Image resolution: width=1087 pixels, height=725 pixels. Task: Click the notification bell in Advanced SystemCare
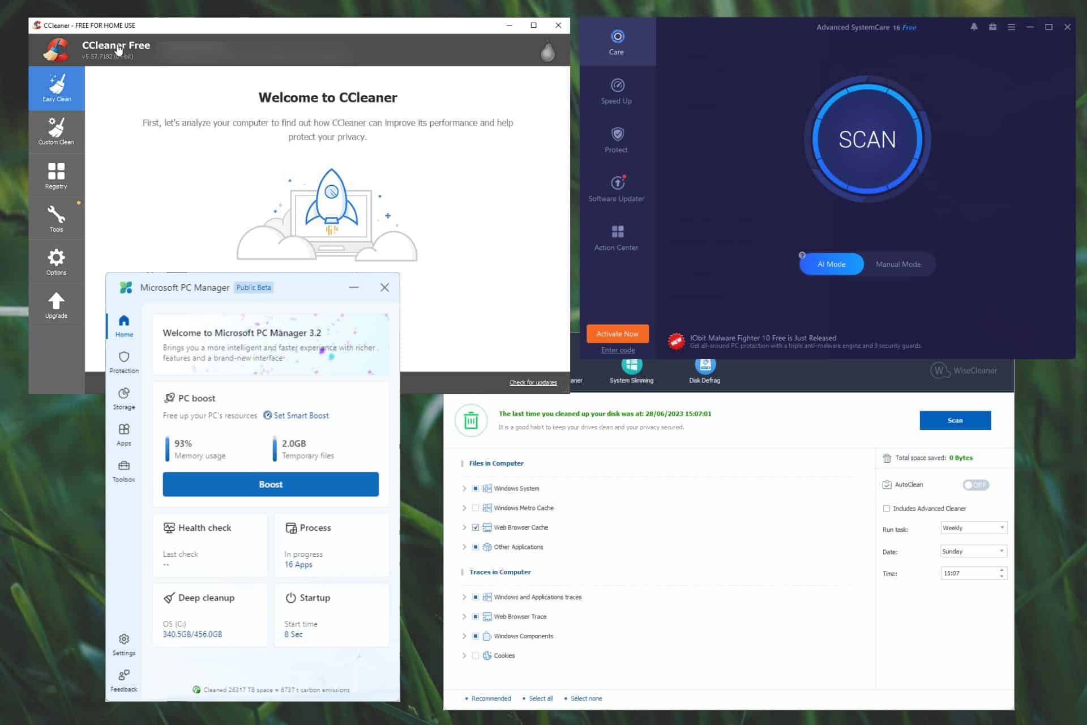(974, 27)
